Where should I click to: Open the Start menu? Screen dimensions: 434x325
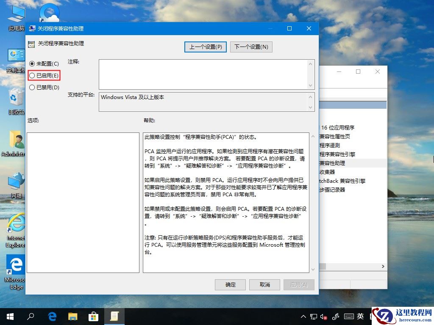click(9, 316)
